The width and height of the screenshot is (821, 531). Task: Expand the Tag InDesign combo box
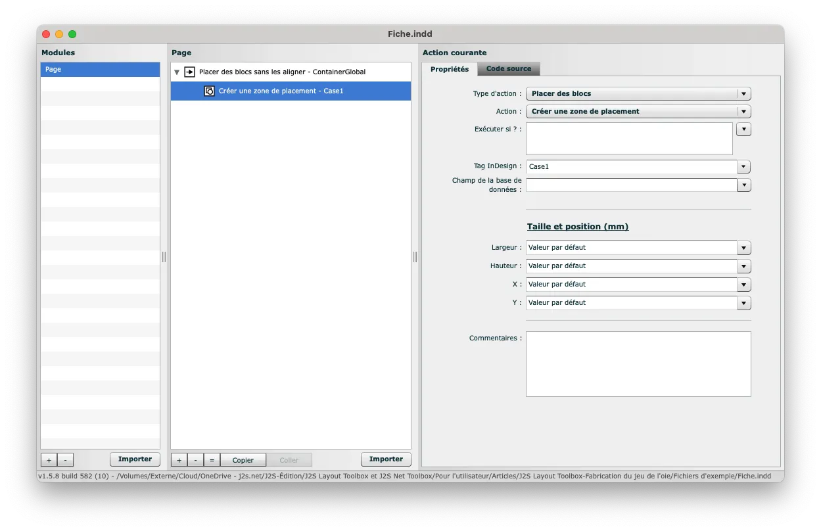pos(743,167)
